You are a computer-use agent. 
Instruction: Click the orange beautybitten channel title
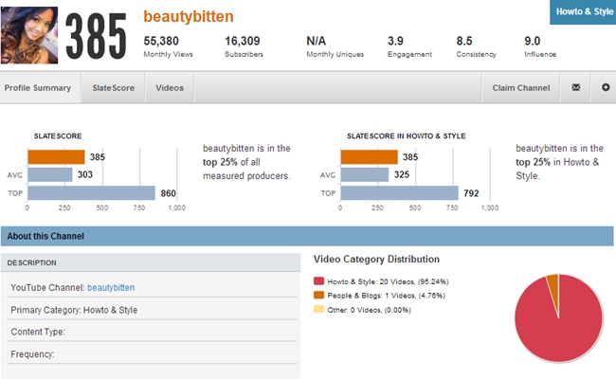pos(188,17)
